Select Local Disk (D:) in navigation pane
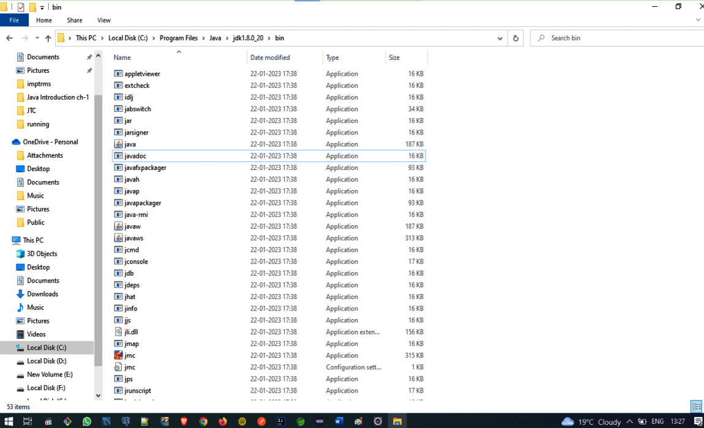This screenshot has width=704, height=428. (47, 361)
